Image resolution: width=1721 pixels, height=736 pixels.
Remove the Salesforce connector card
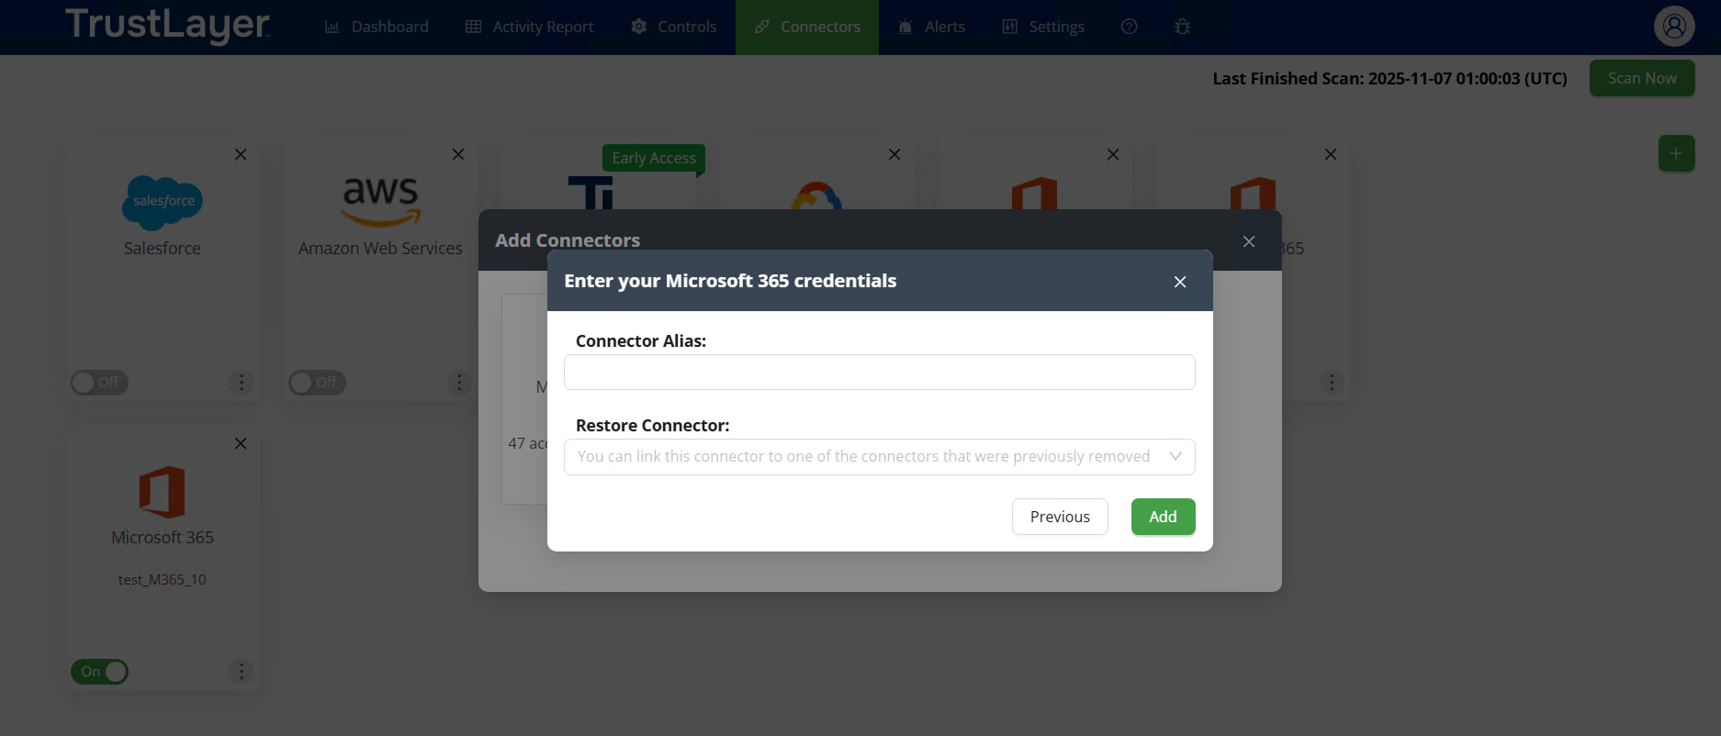(x=241, y=154)
